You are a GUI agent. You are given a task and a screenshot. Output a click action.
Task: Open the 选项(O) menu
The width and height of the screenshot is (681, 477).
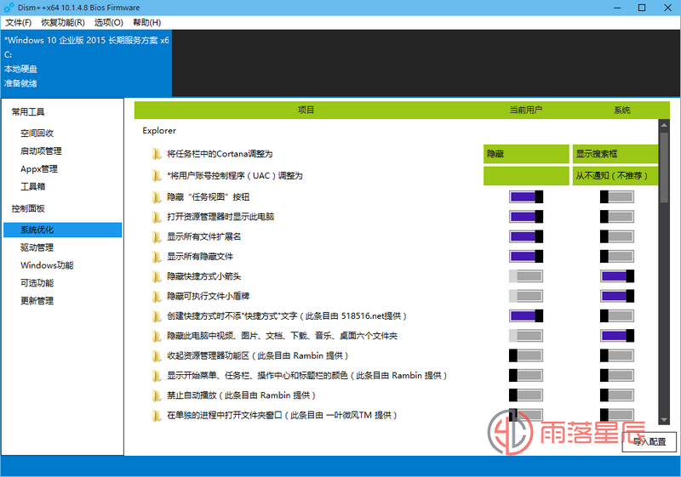pos(109,23)
